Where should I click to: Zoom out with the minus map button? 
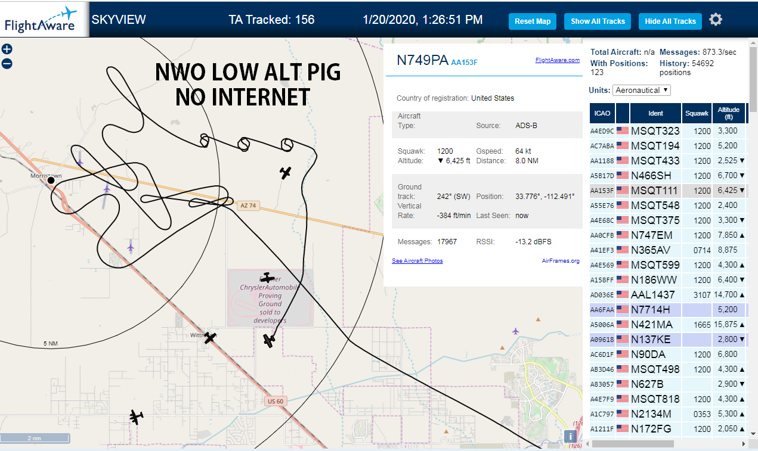[x=7, y=63]
